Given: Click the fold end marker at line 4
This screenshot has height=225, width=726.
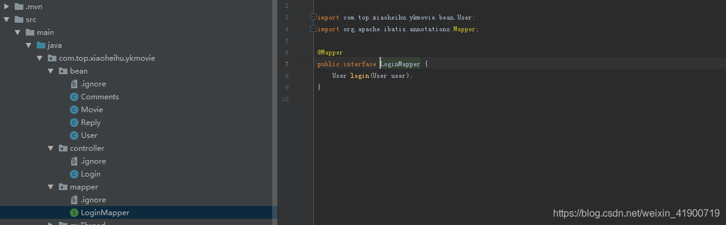Looking at the screenshot, I should [313, 29].
